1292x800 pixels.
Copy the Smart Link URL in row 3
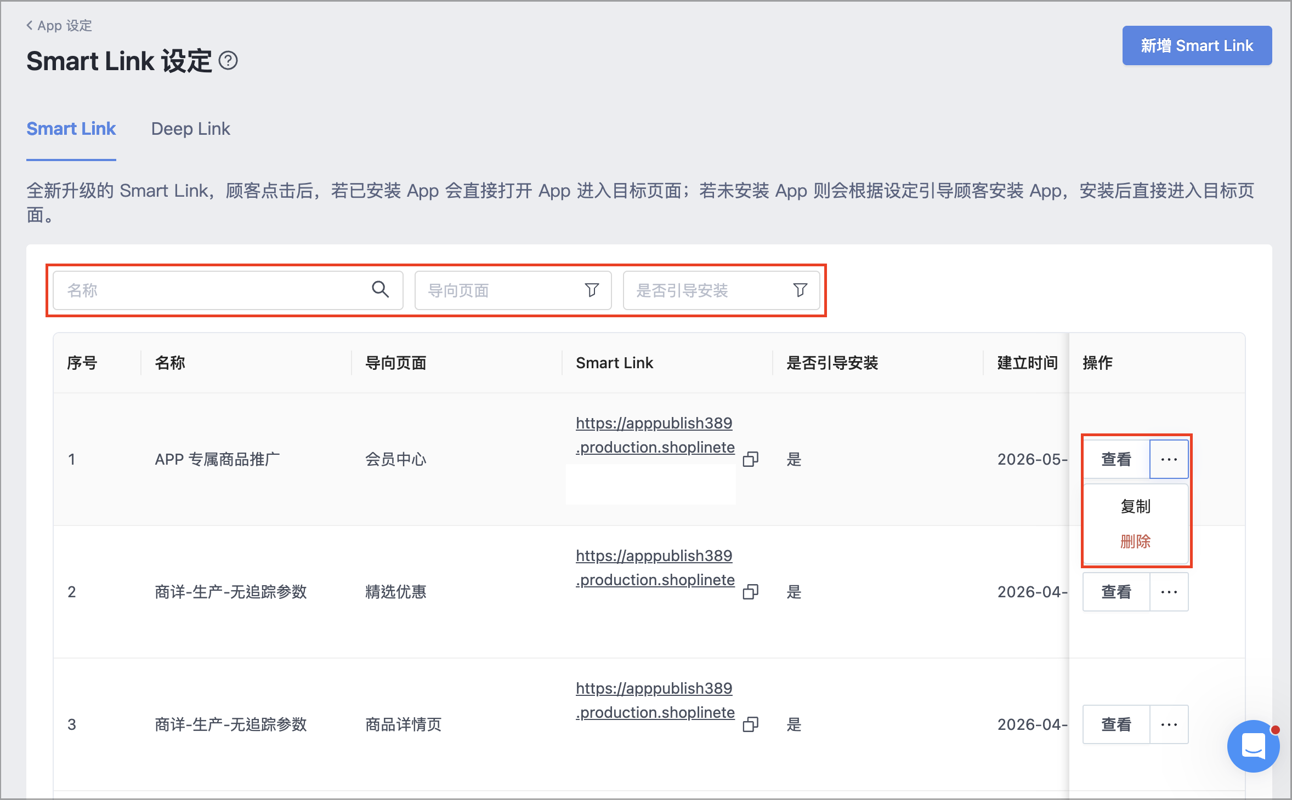(750, 724)
